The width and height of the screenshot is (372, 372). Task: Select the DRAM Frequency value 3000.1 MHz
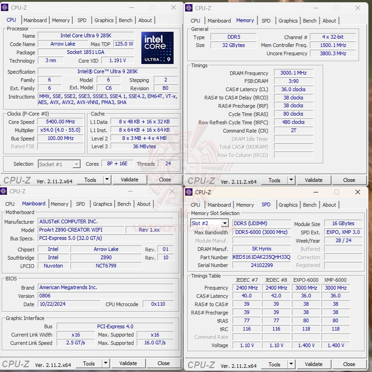pyautogui.click(x=293, y=73)
